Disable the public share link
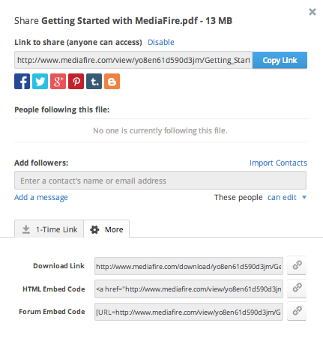The height and width of the screenshot is (338, 323). click(161, 42)
